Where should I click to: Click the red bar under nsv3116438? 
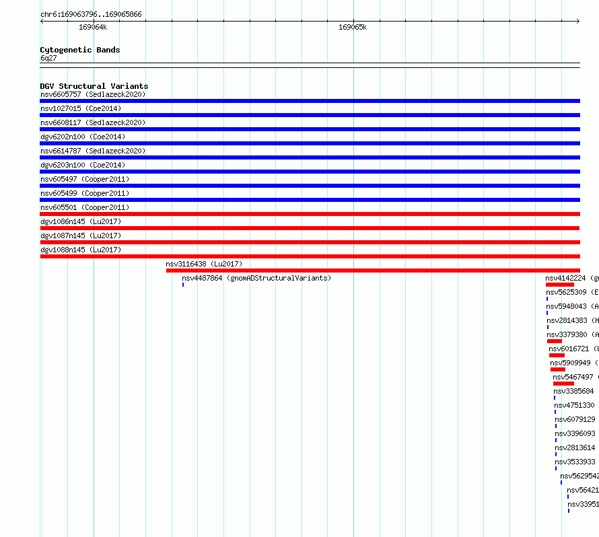pos(374,271)
